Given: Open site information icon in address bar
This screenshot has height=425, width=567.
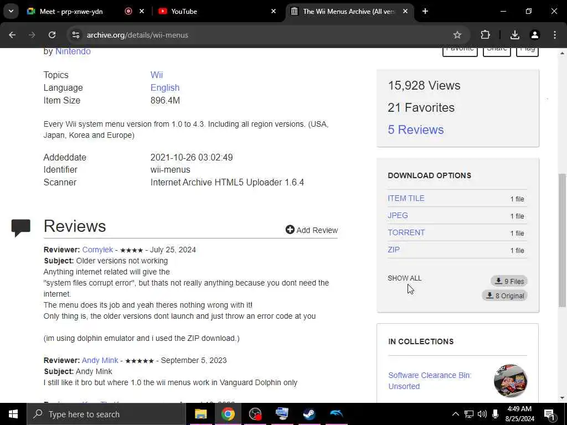Looking at the screenshot, I should coord(76,35).
